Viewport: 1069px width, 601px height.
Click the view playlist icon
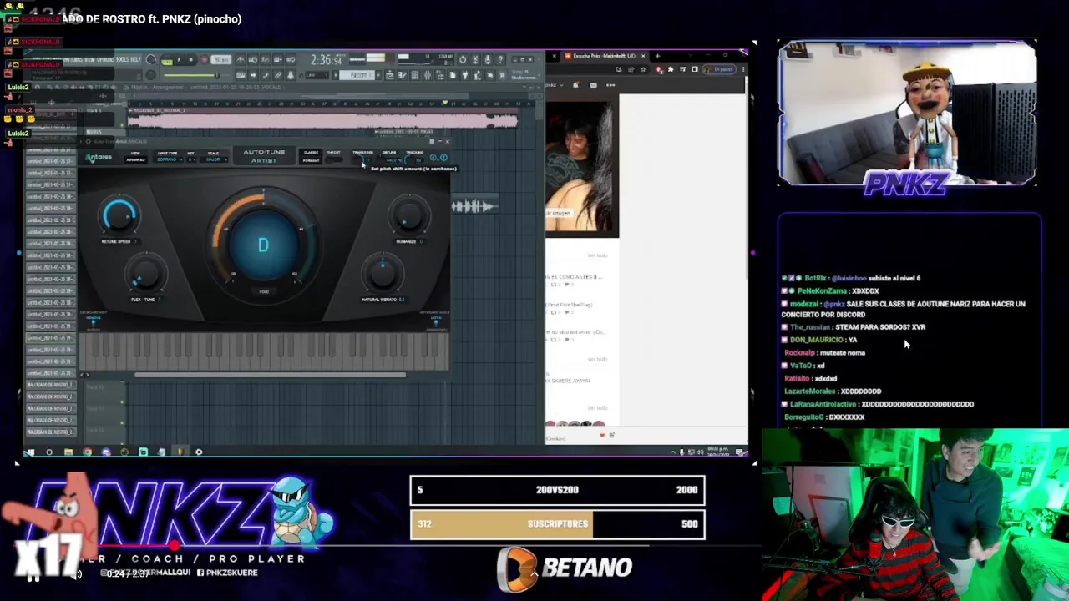[390, 74]
